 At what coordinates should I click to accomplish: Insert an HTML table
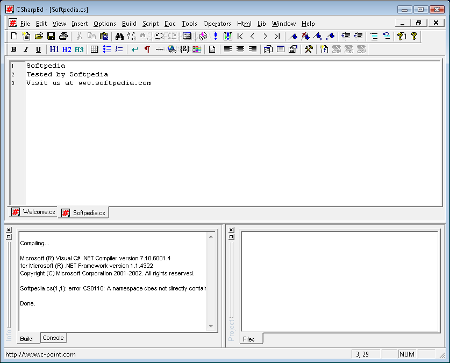(95, 49)
